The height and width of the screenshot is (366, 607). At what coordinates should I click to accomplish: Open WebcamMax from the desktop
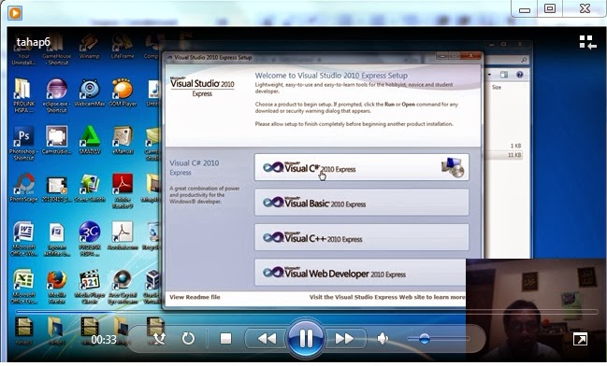[90, 92]
